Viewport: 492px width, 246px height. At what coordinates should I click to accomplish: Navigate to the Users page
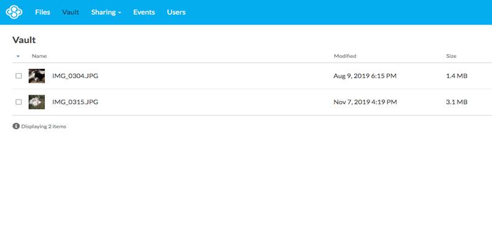click(177, 12)
